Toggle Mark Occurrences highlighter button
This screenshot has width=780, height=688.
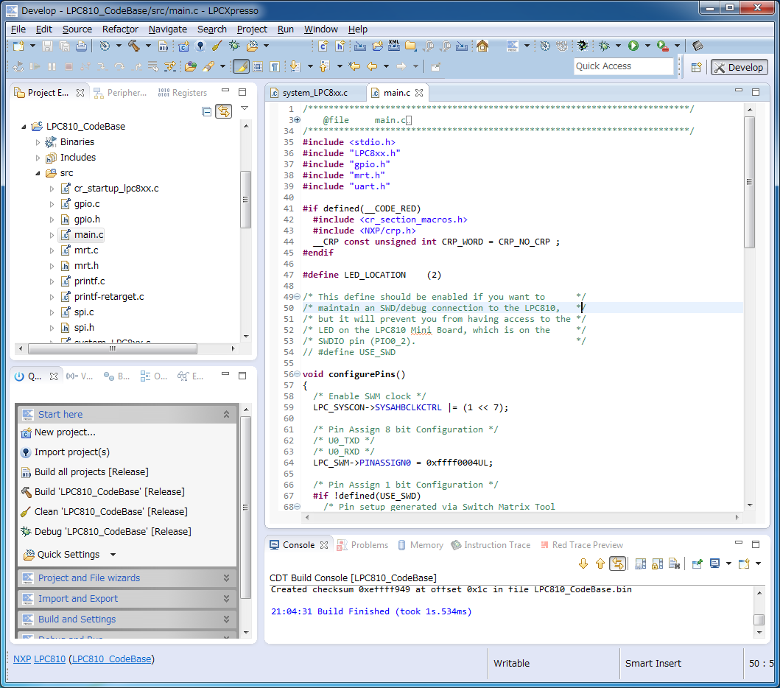pyautogui.click(x=241, y=66)
